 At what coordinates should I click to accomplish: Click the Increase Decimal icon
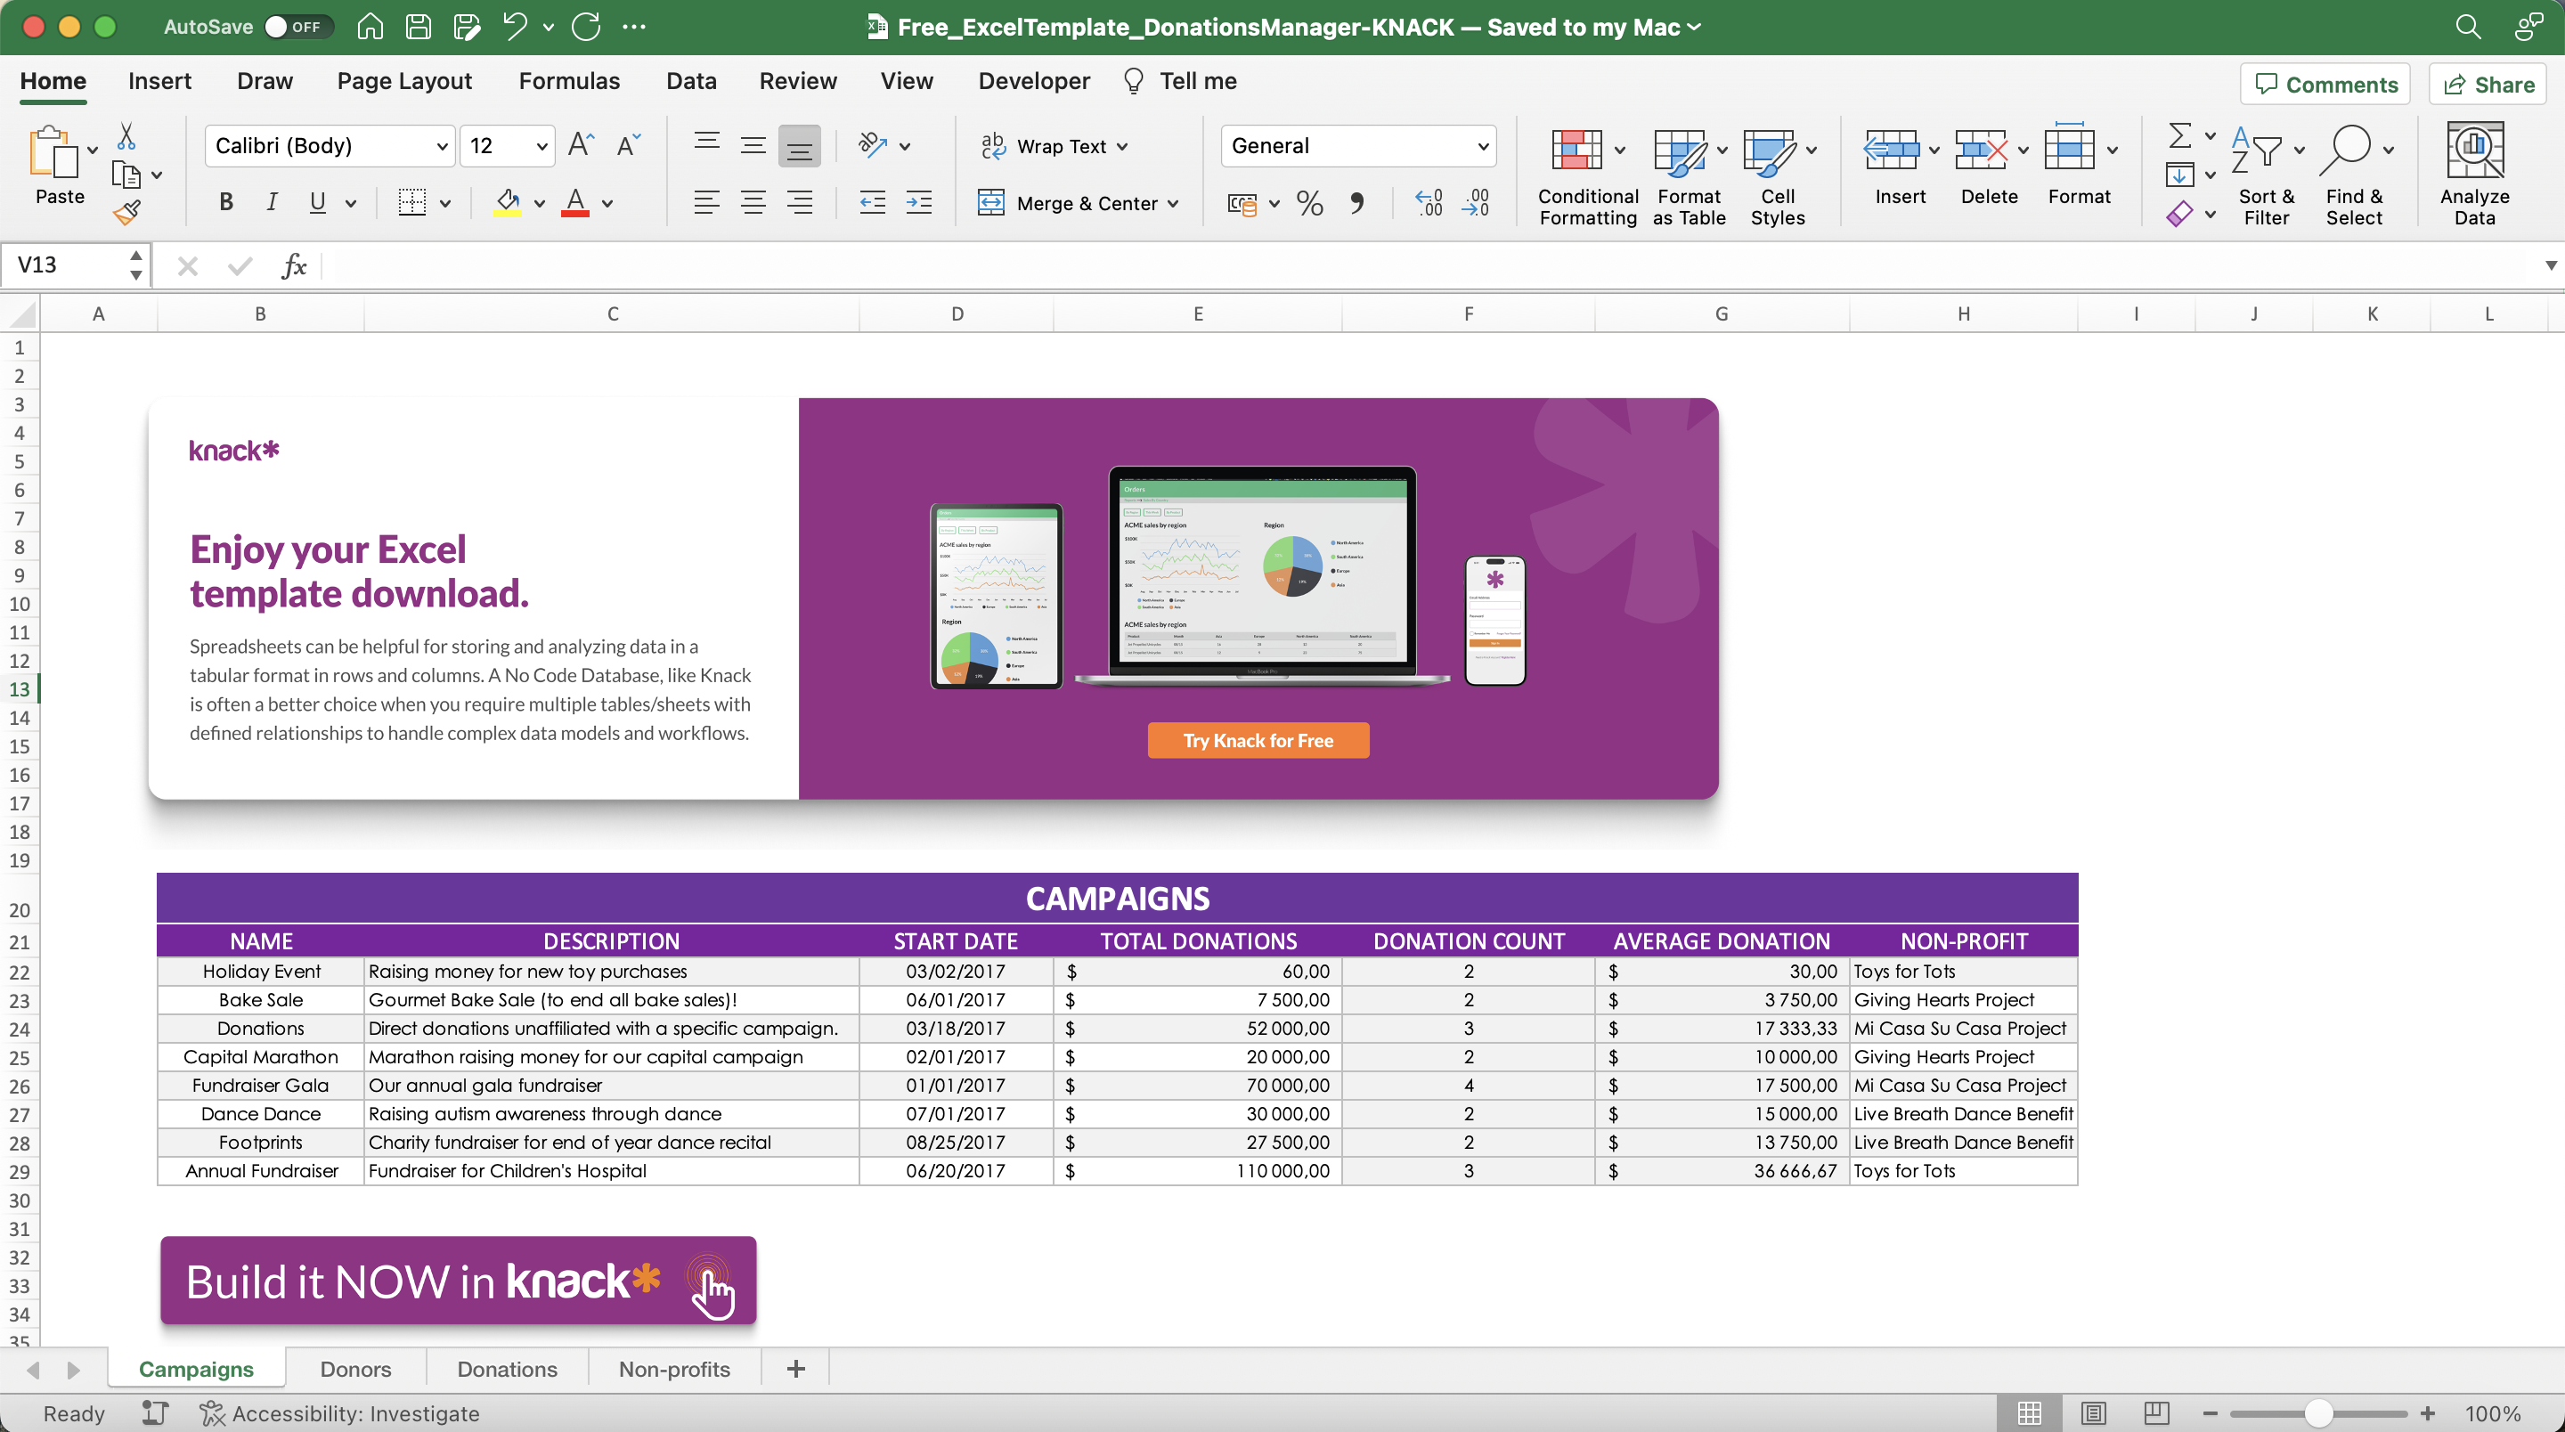click(1428, 203)
